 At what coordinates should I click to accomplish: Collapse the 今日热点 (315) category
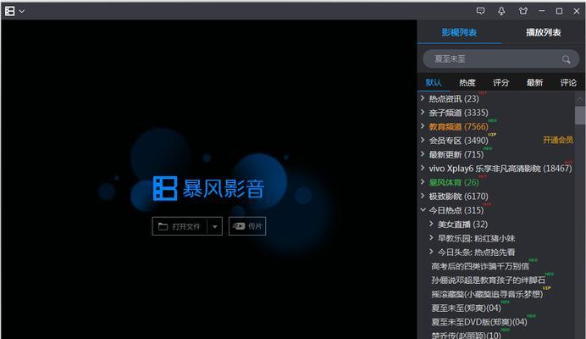click(423, 210)
